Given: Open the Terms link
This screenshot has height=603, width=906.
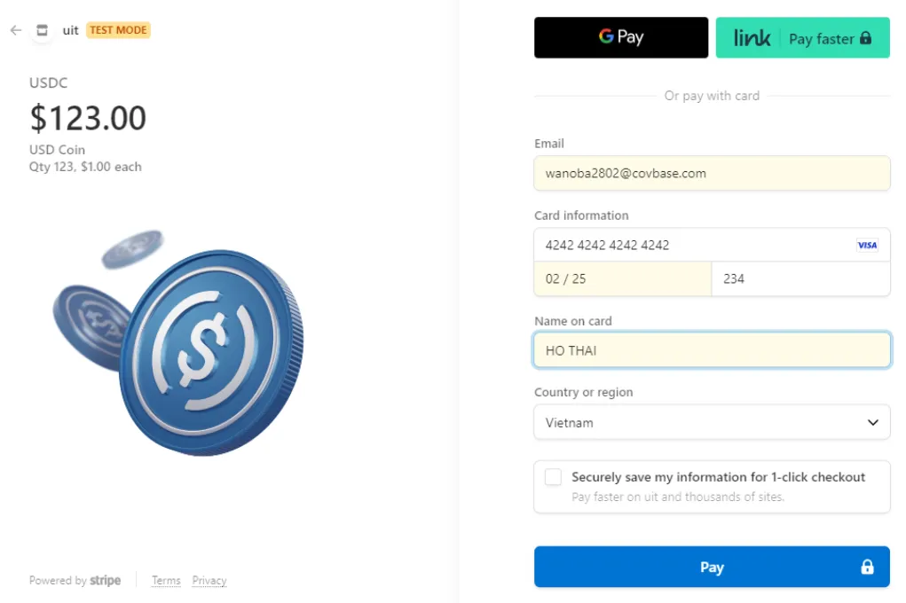Looking at the screenshot, I should click(166, 581).
